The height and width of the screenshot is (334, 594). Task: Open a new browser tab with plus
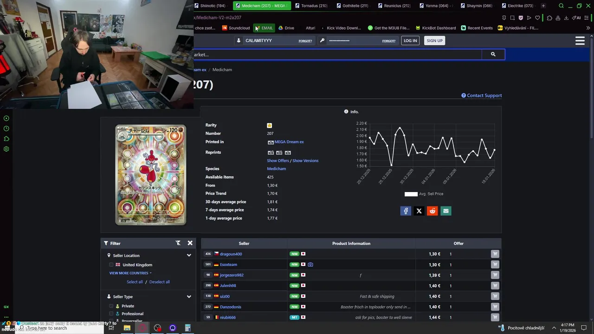coord(543,6)
